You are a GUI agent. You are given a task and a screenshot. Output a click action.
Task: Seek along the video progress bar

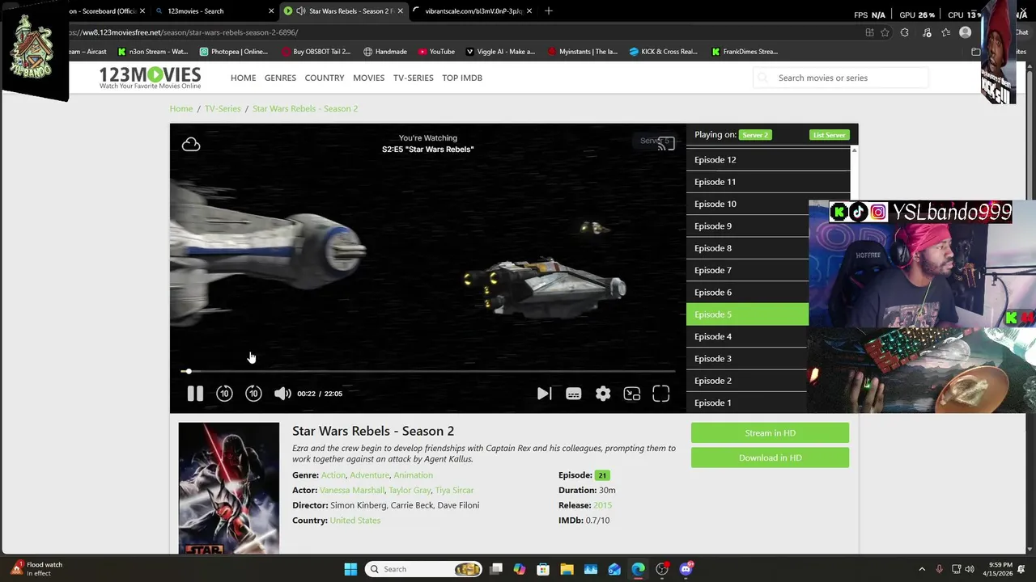click(x=428, y=372)
